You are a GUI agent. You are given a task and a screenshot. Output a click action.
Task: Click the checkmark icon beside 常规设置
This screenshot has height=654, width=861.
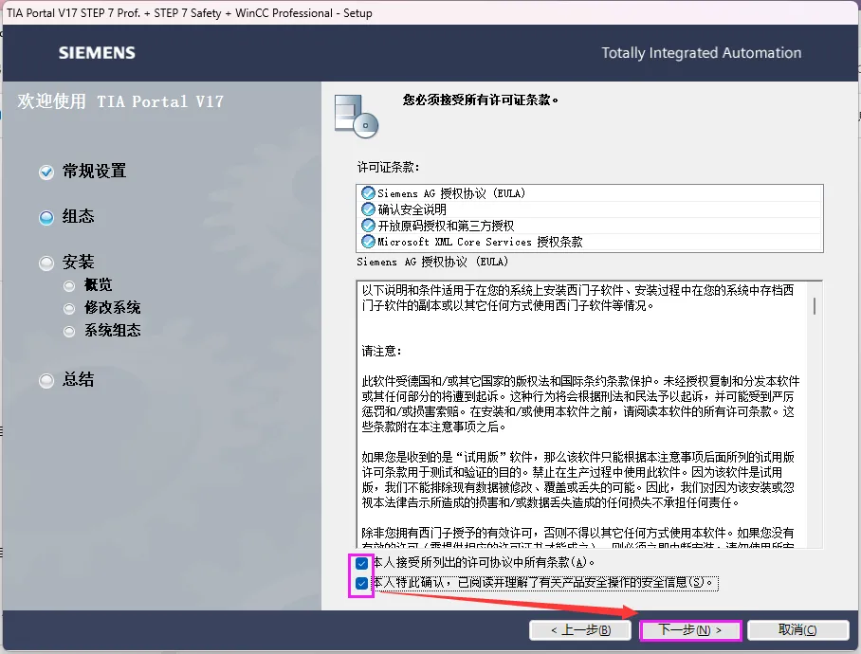point(46,172)
